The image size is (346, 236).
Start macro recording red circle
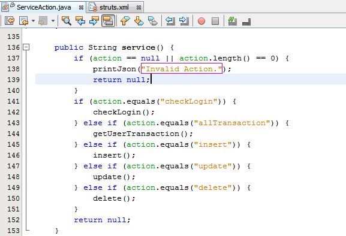pyautogui.click(x=201, y=21)
